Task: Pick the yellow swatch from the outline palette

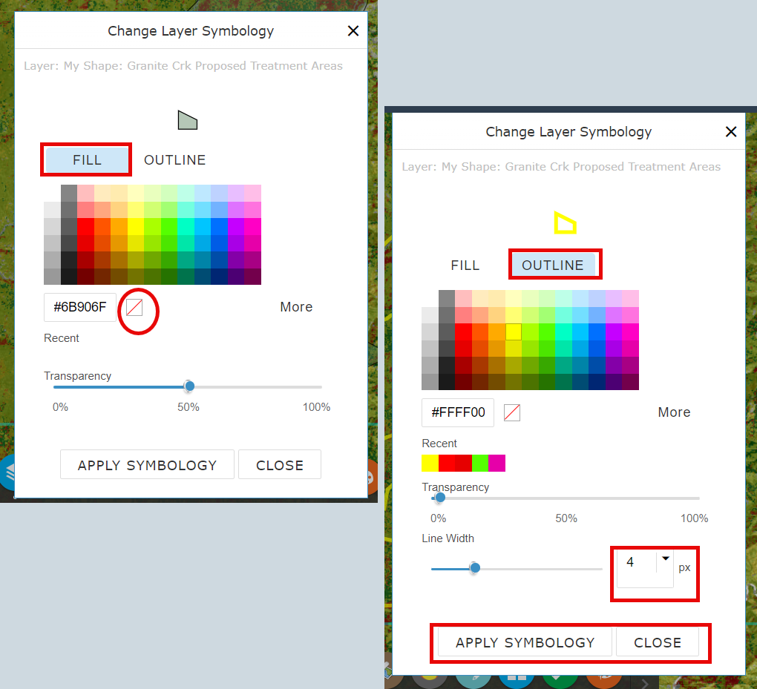Action: tap(514, 332)
